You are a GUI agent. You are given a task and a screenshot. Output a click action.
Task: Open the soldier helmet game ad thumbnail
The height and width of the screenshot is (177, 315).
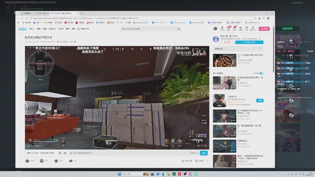(219, 101)
